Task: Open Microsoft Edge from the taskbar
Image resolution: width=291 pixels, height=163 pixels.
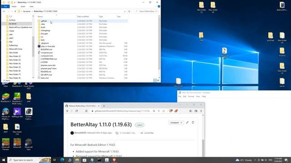Action: 62,160
